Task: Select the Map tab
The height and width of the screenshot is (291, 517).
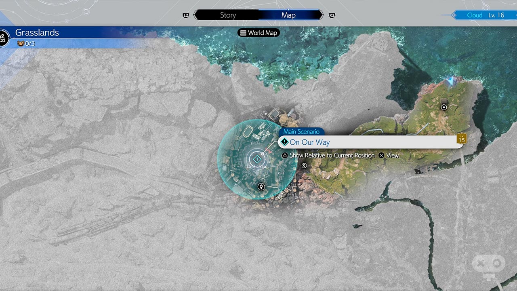Action: [x=288, y=15]
